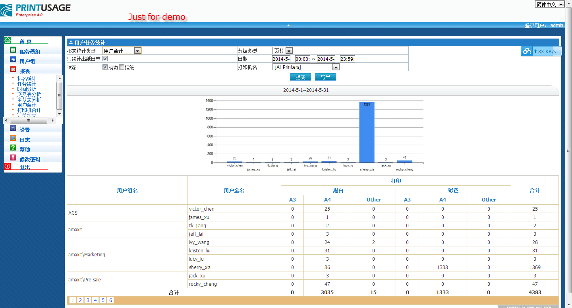The image size is (572, 308).
Task: Click the submenu vertical scrollbar down arrow
Action: [60, 114]
